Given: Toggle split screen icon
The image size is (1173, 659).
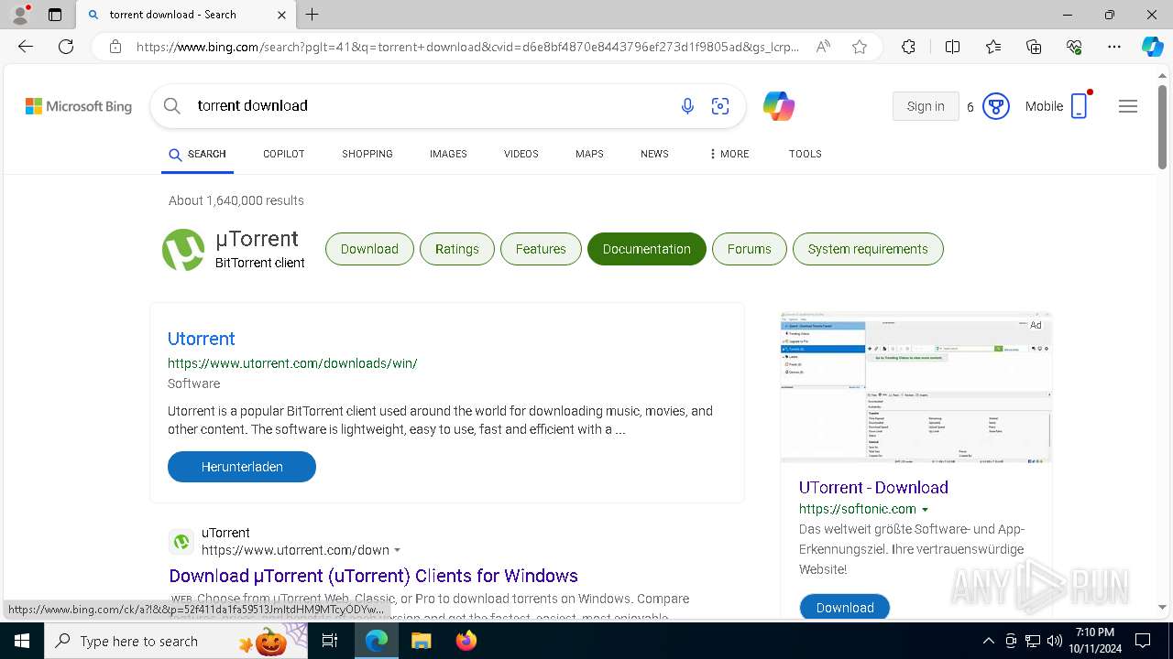Looking at the screenshot, I should [x=952, y=47].
